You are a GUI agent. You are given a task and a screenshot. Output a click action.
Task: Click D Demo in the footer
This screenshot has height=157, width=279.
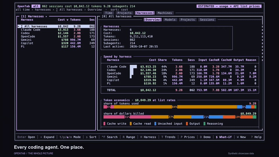coord(205,137)
